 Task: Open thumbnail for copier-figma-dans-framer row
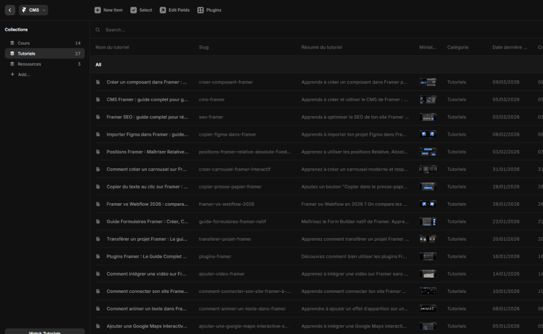428,134
